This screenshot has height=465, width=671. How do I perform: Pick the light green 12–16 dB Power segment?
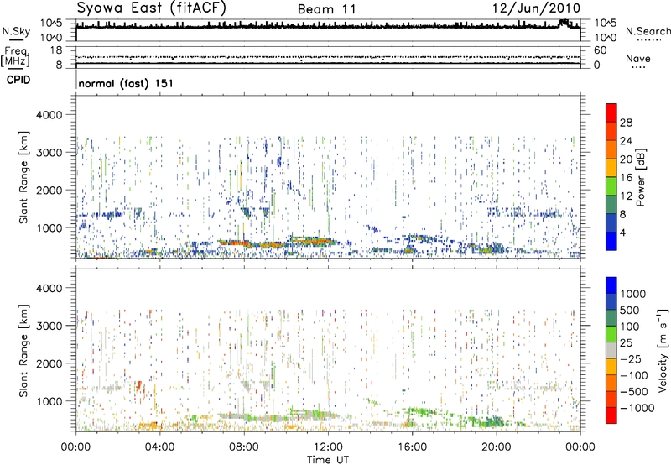[611, 186]
